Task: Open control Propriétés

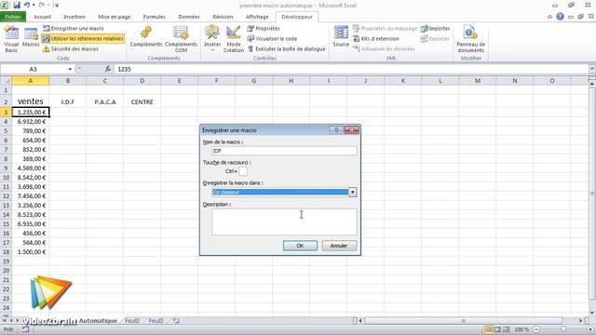Action: pyautogui.click(x=264, y=29)
